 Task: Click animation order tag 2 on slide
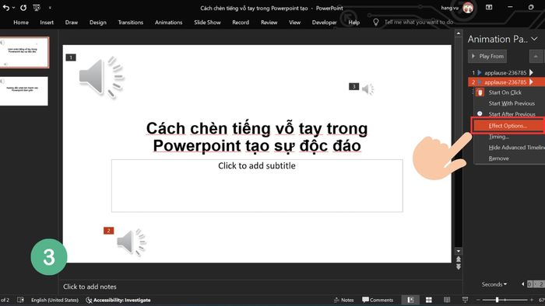(x=108, y=231)
